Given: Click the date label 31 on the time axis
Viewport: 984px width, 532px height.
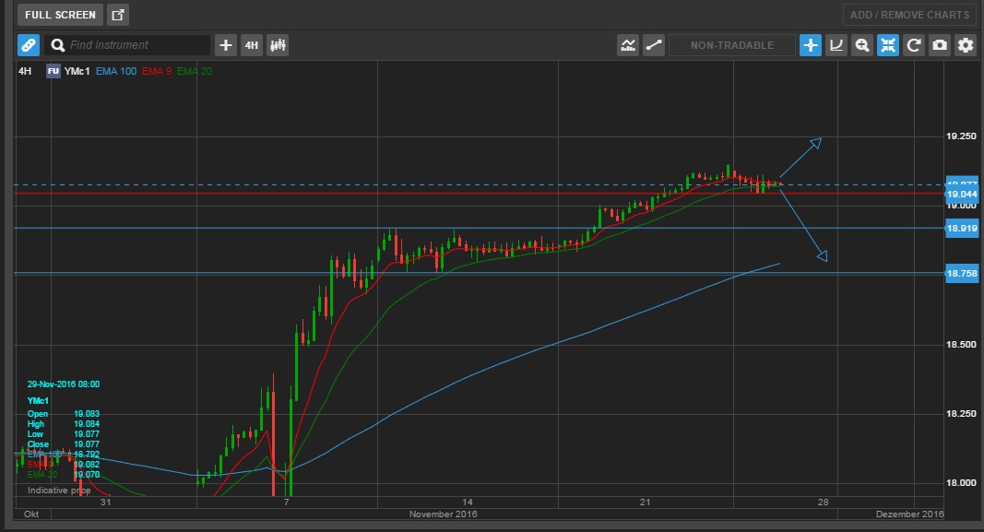Looking at the screenshot, I should (105, 502).
